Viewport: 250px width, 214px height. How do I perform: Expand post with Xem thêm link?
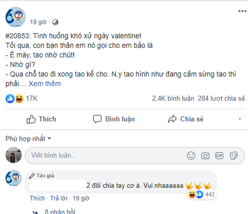(45, 84)
